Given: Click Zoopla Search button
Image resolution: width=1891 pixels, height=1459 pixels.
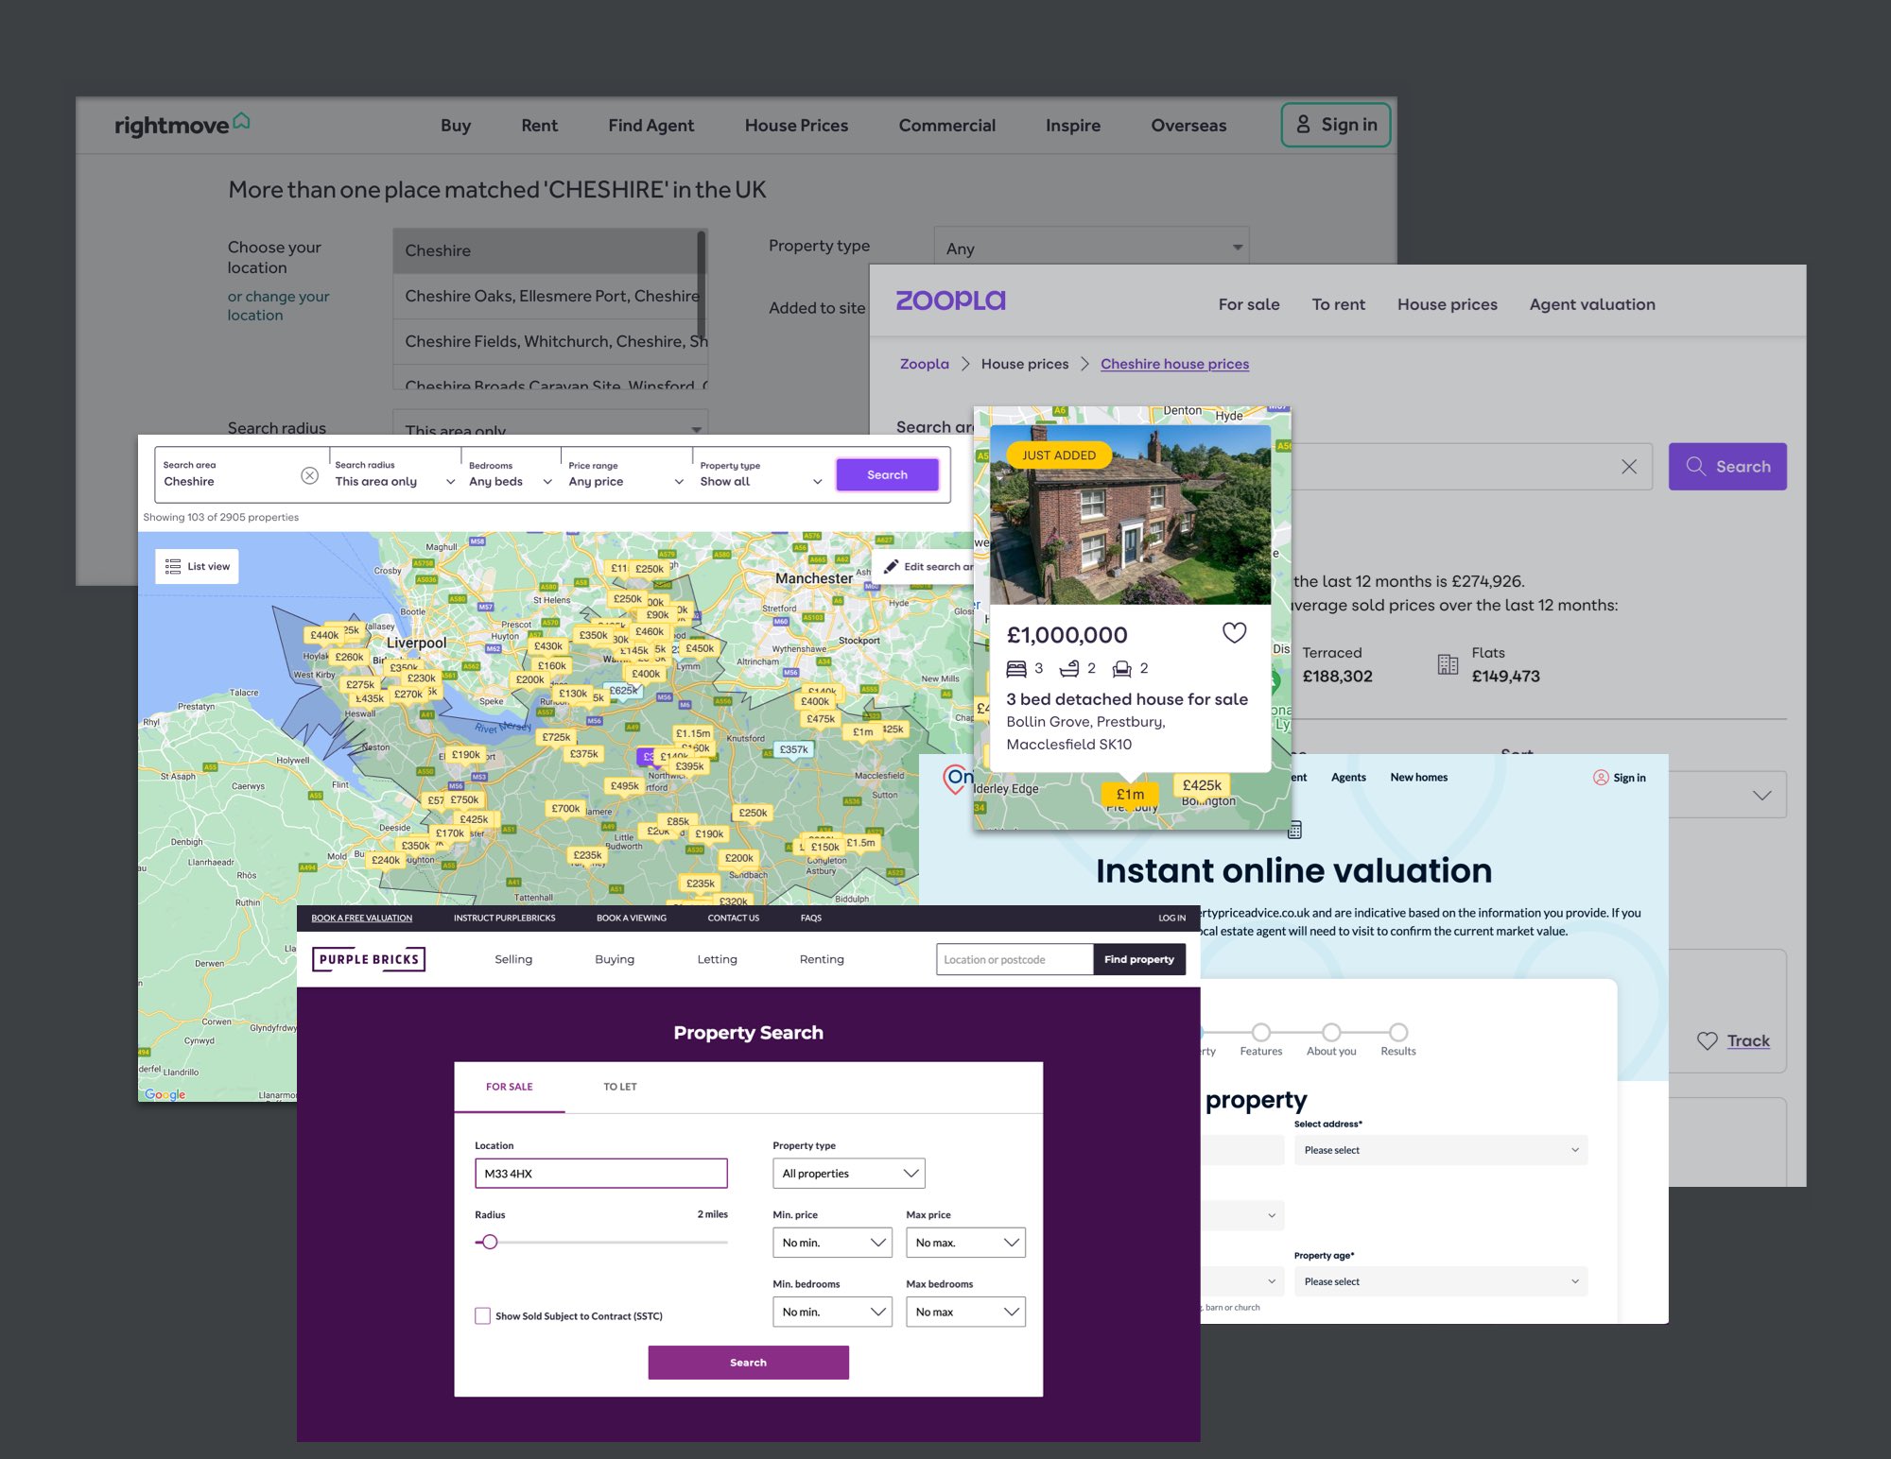Looking at the screenshot, I should pos(1727,467).
